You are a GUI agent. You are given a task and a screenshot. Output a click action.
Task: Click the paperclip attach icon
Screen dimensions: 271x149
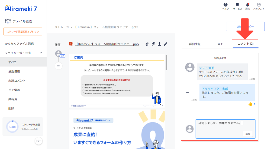(x=147, y=44)
